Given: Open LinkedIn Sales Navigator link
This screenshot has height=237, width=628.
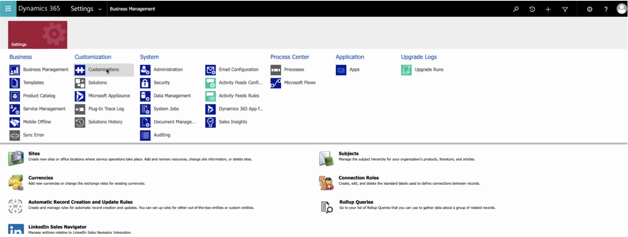Looking at the screenshot, I should [57, 227].
